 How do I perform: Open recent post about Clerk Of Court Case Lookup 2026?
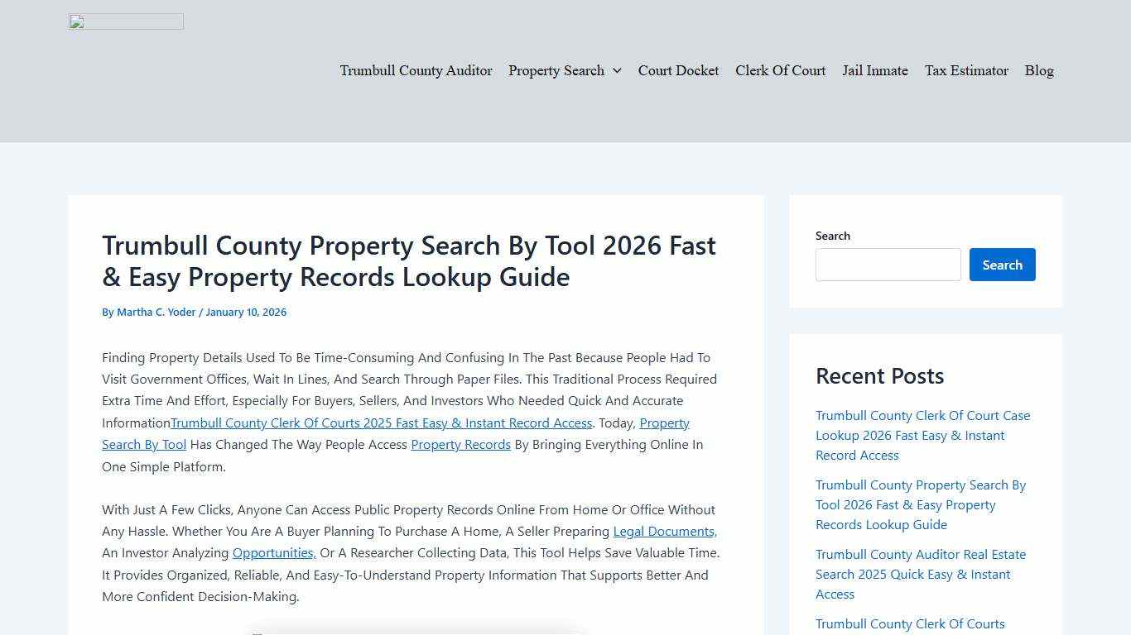click(x=922, y=435)
